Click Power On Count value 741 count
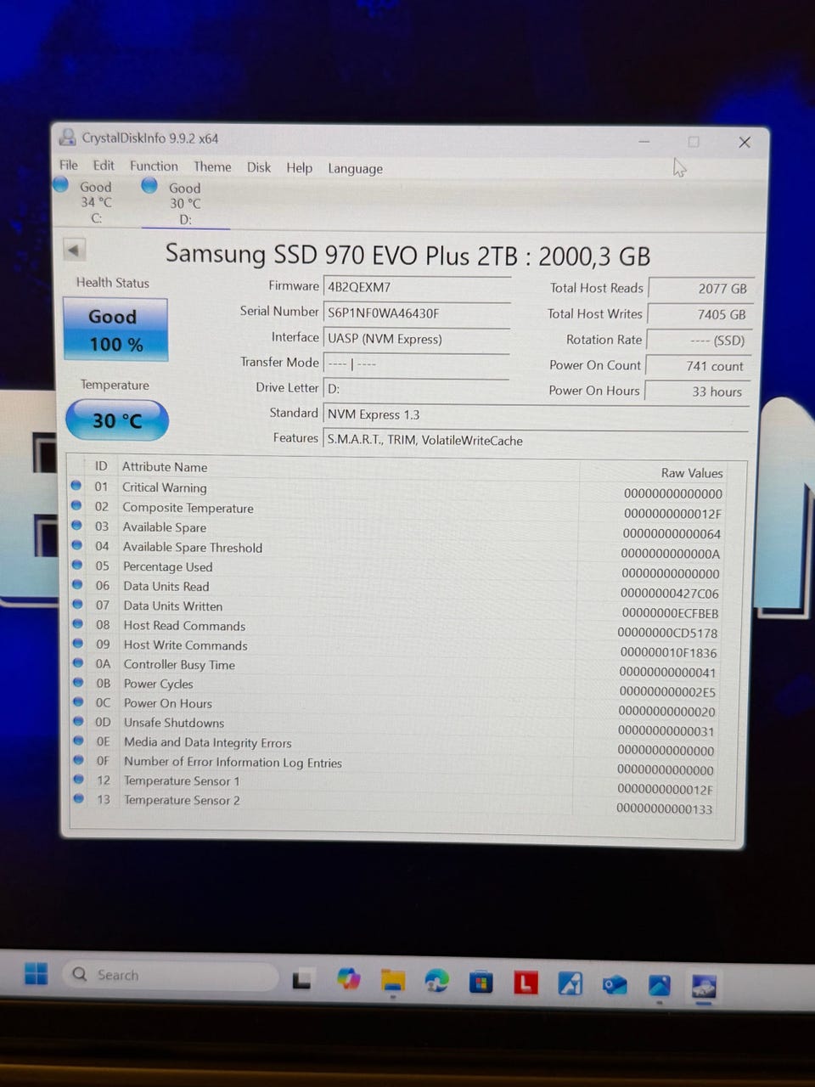 tap(698, 366)
